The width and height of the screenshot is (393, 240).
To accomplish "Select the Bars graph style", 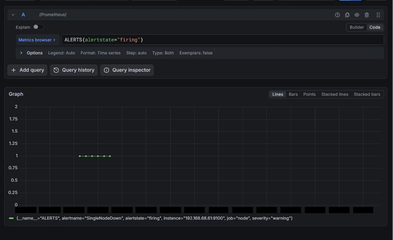I will click(x=293, y=94).
